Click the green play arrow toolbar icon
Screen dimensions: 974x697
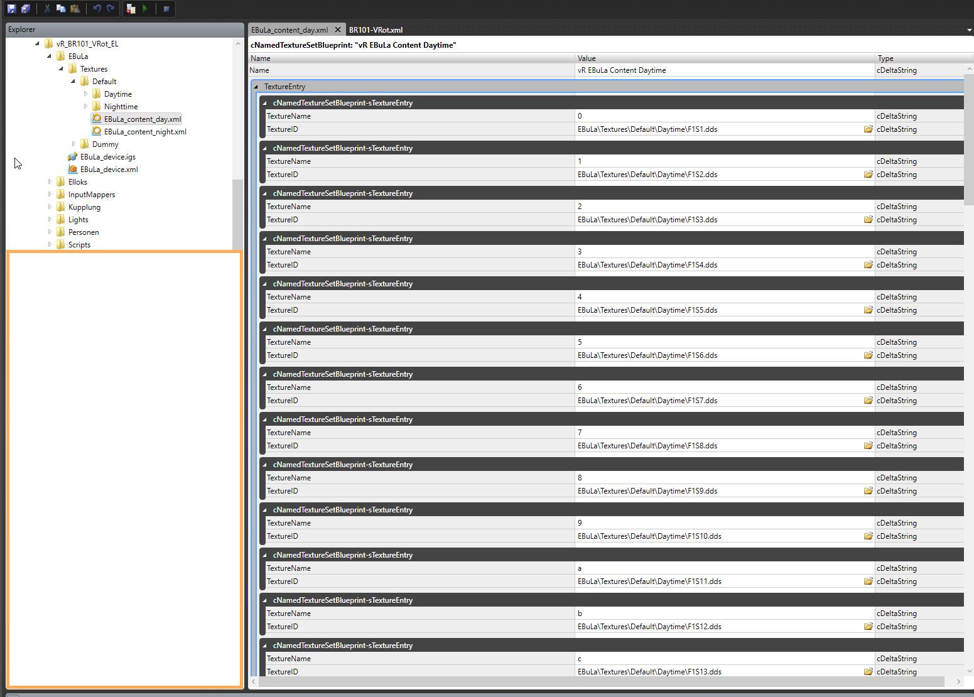pos(145,9)
